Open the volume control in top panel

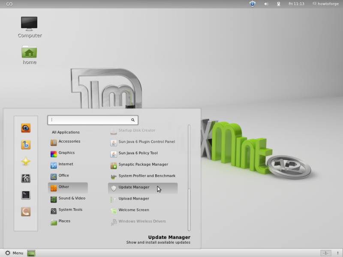[266, 4]
